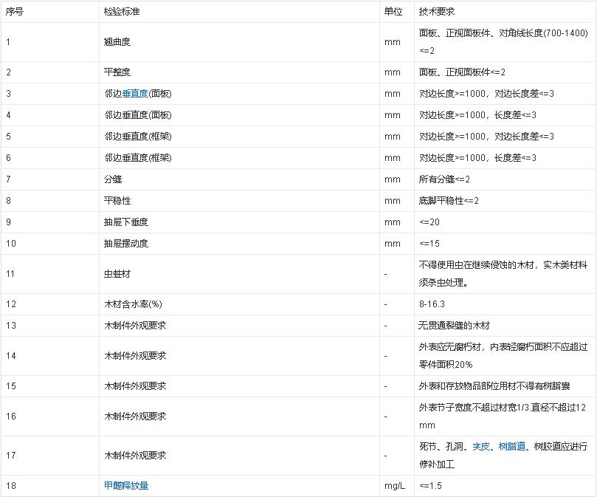
Task: Open the 树脂道 hyperlink
Action: 511,446
